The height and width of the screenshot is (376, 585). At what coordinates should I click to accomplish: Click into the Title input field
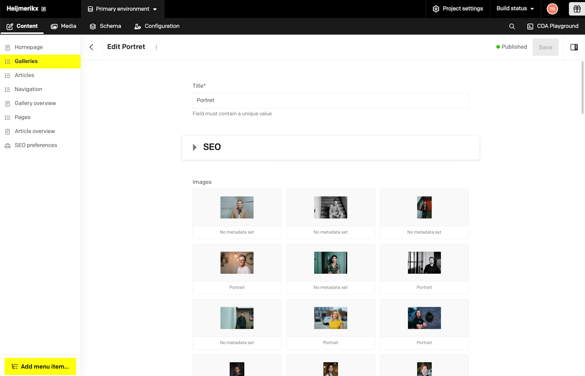coord(331,100)
